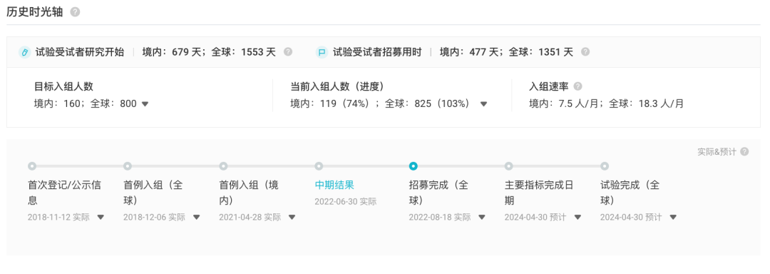Image resolution: width=770 pixels, height=274 pixels.
Task: Expand 2022-08-18 实际 date dropdown
Action: 482,217
